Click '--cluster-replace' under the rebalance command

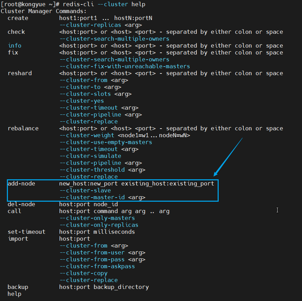[x=88, y=177]
